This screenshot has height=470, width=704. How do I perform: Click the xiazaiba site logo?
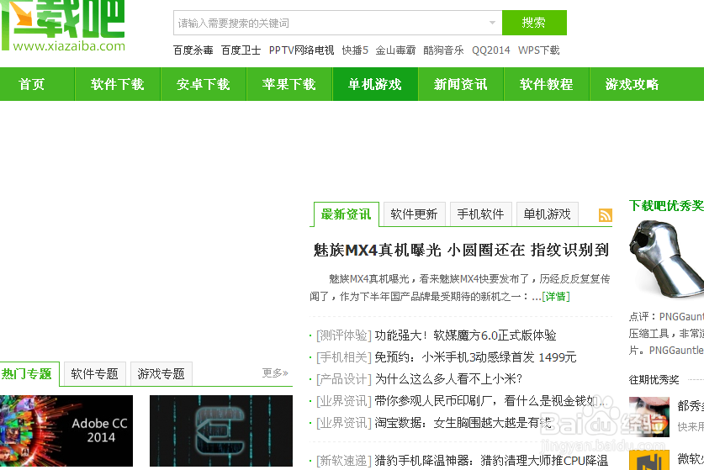point(63,26)
